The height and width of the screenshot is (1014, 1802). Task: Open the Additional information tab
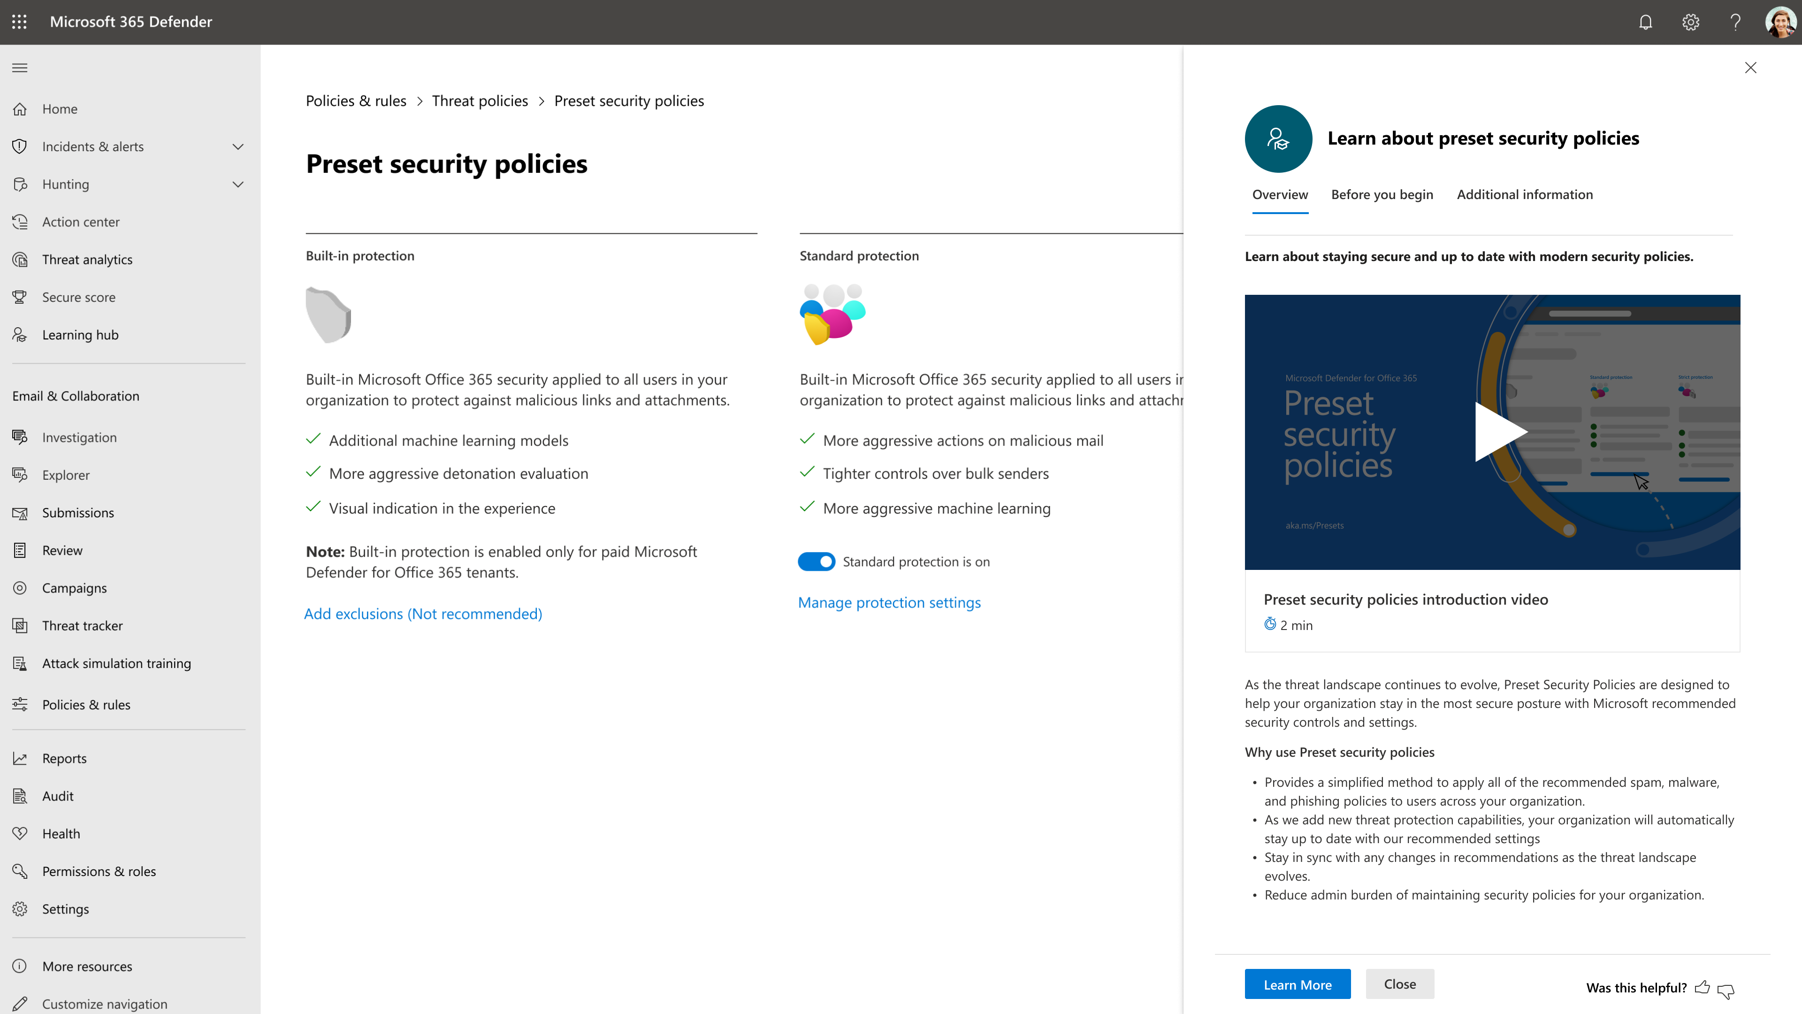pos(1525,194)
